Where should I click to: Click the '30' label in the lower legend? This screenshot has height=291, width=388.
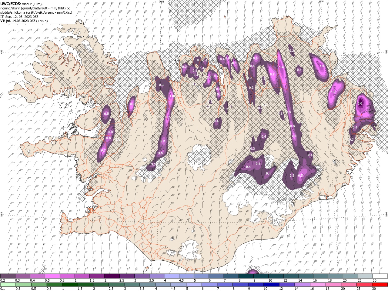[x=374, y=289]
